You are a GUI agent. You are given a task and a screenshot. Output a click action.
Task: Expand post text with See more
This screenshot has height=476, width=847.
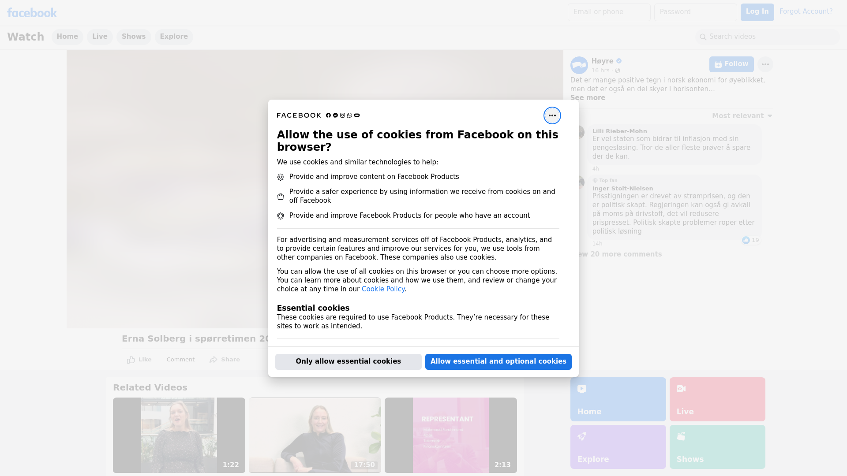(588, 98)
